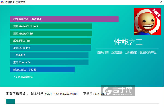Select the 索尼 Xperia Z4 bar

[49, 62]
